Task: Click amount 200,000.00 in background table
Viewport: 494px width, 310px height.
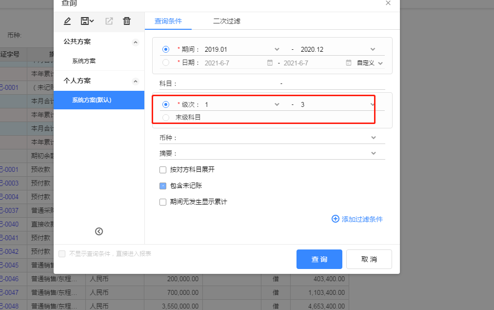Action: point(183,279)
